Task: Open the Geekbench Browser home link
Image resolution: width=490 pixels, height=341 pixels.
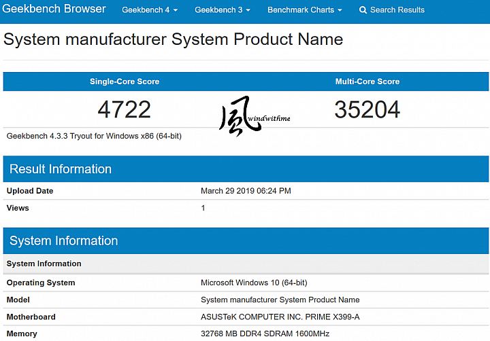Action: [x=54, y=9]
